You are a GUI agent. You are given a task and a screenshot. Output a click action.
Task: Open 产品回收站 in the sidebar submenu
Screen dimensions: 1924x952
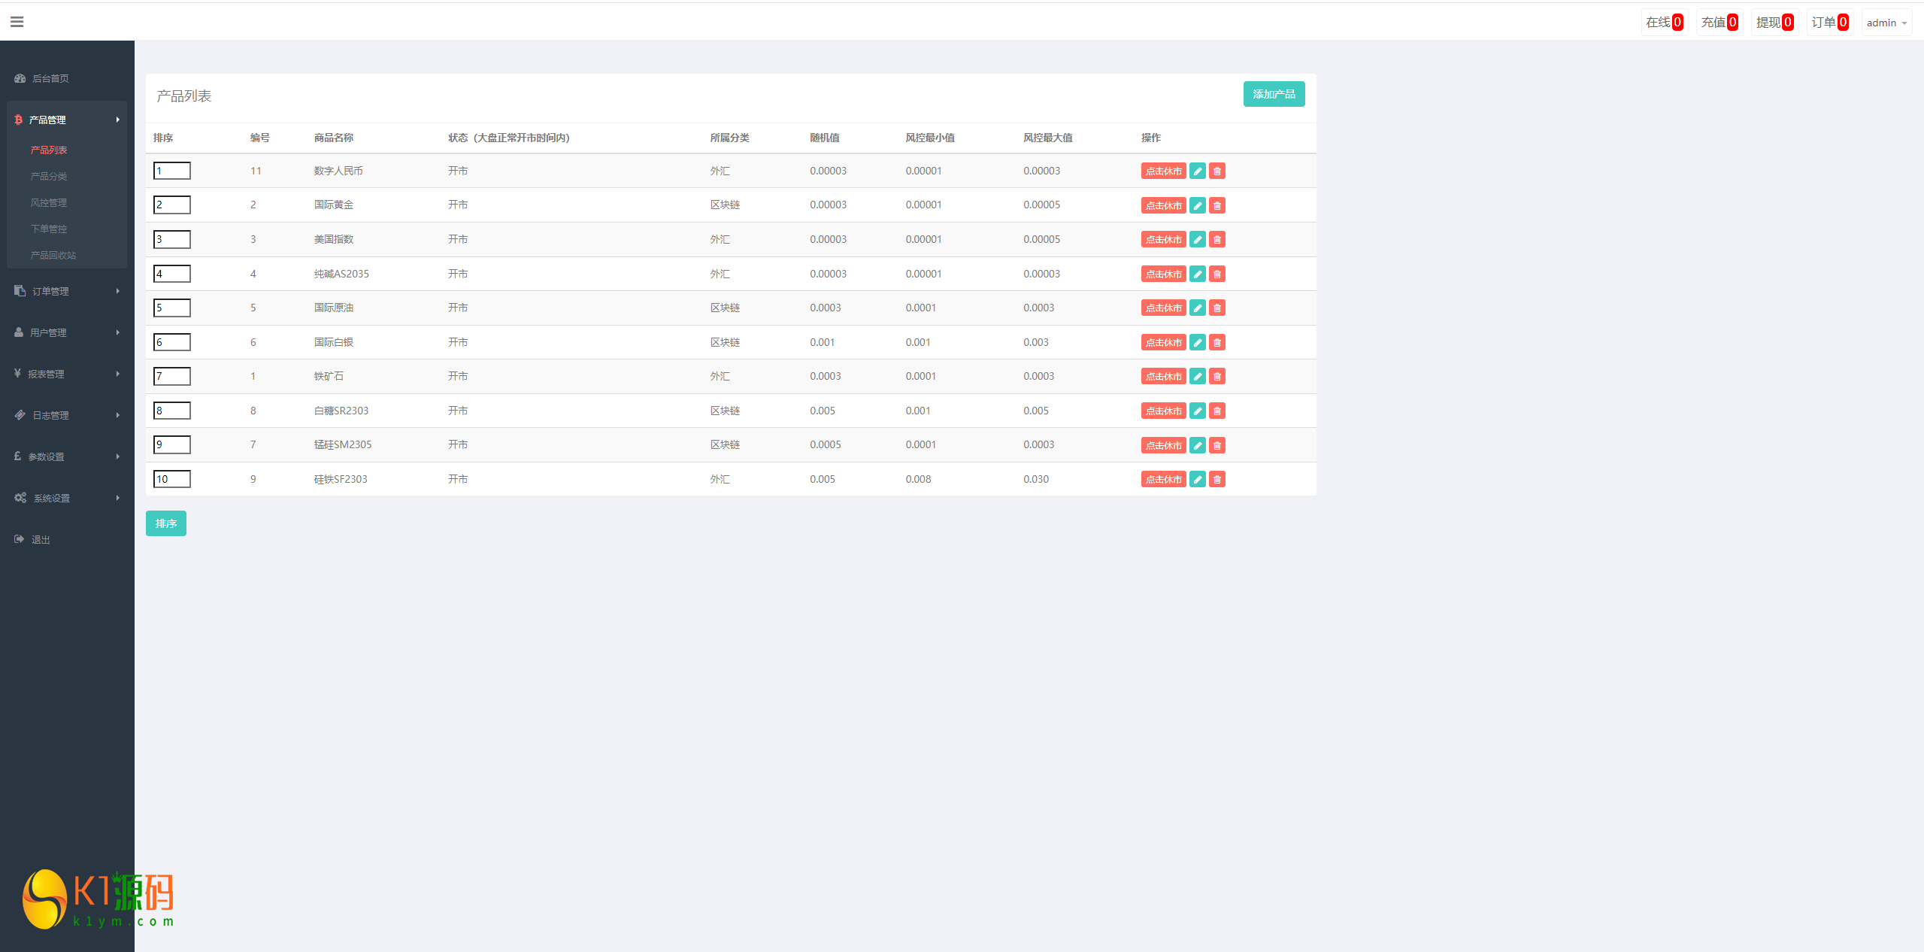[x=53, y=255]
